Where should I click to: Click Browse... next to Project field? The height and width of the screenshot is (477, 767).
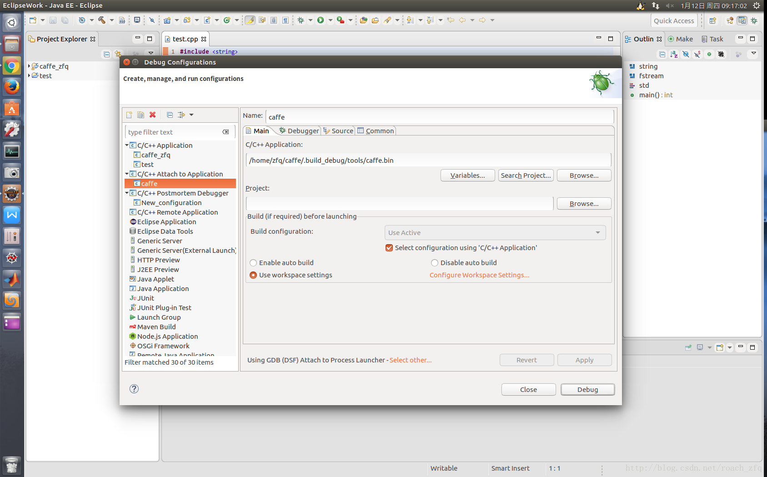(x=584, y=204)
